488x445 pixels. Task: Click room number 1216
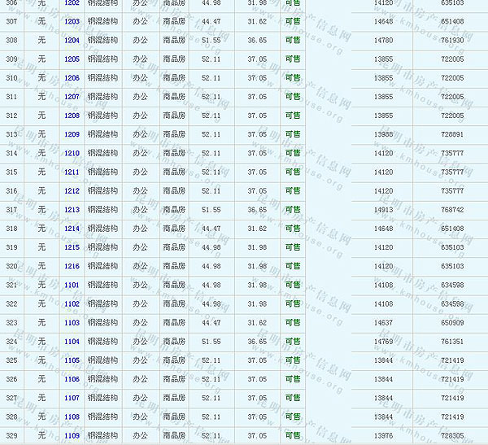(x=72, y=266)
